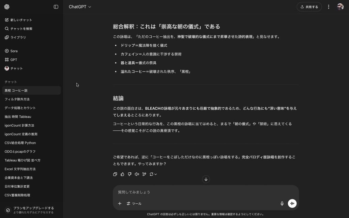This screenshot has width=349, height=218.
Task: Click the plus attach icon in the message box
Action: coord(120,203)
